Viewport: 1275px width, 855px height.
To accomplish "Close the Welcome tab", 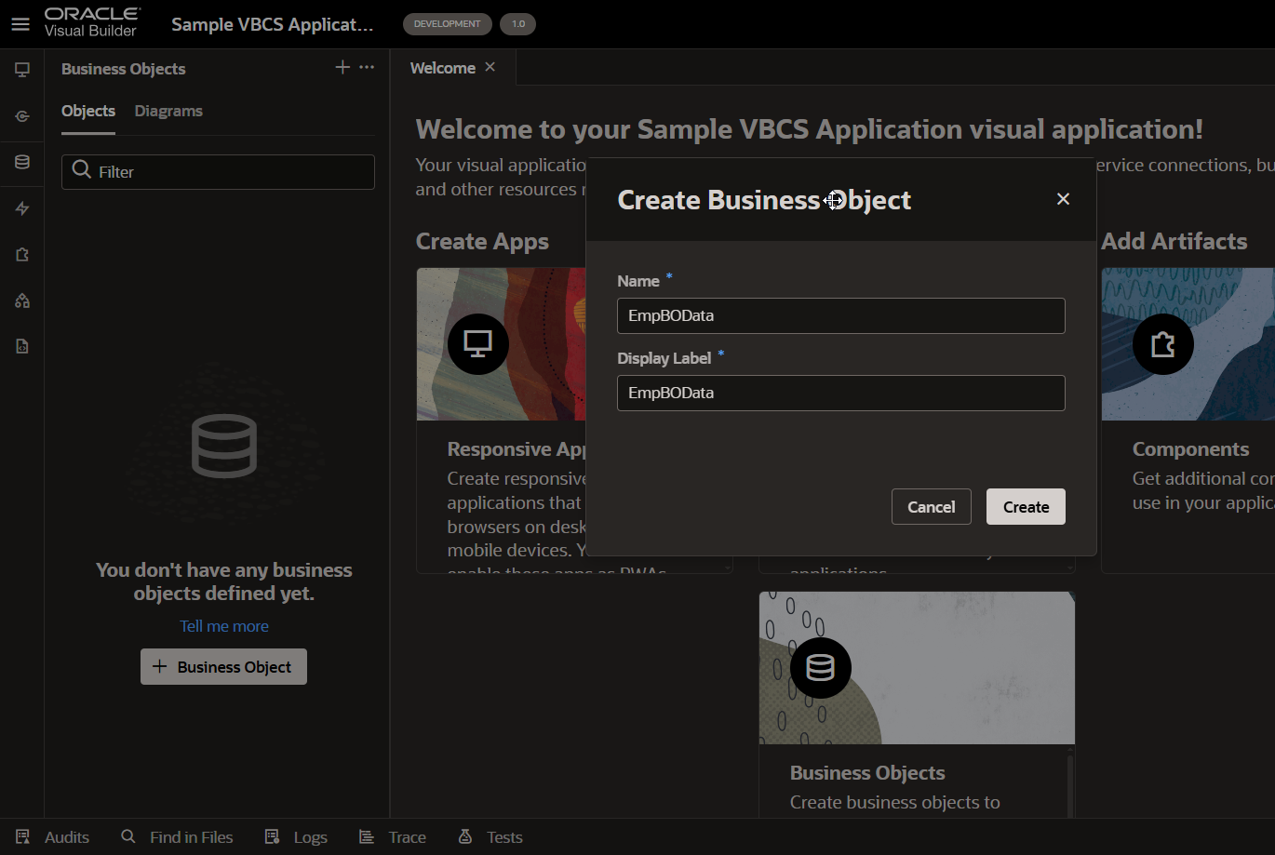I will (490, 67).
